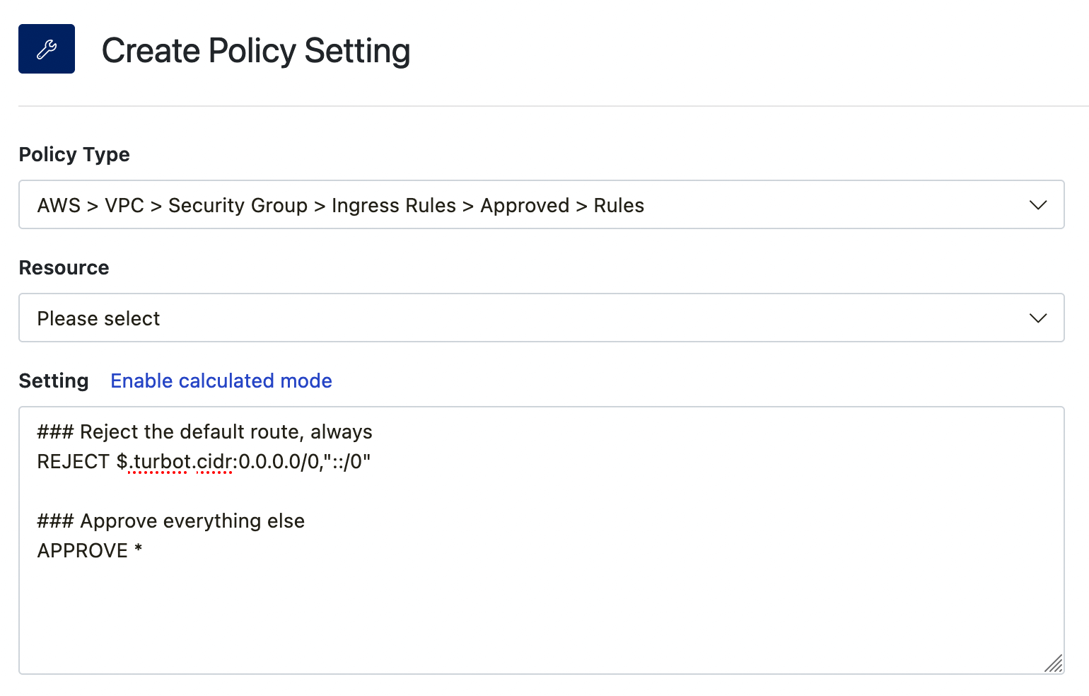Click inside the Setting text area
1089x696 pixels.
[x=541, y=540]
